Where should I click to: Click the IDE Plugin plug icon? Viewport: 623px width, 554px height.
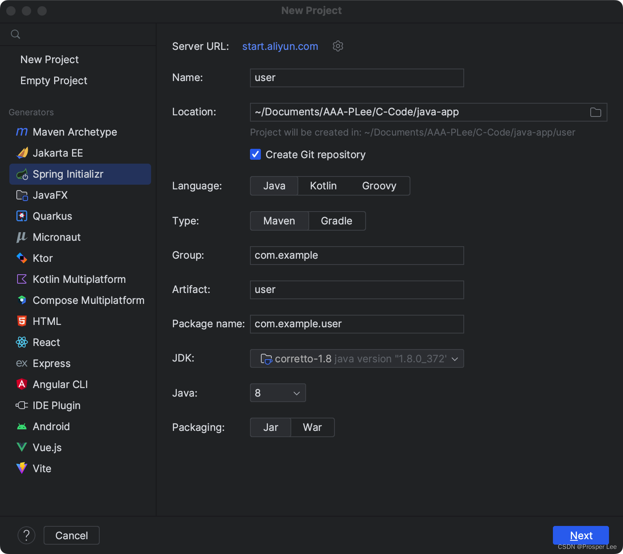click(22, 405)
